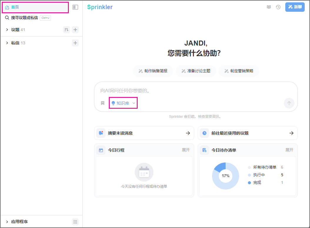Click the 今日待办清单 checklist icon

(204, 150)
